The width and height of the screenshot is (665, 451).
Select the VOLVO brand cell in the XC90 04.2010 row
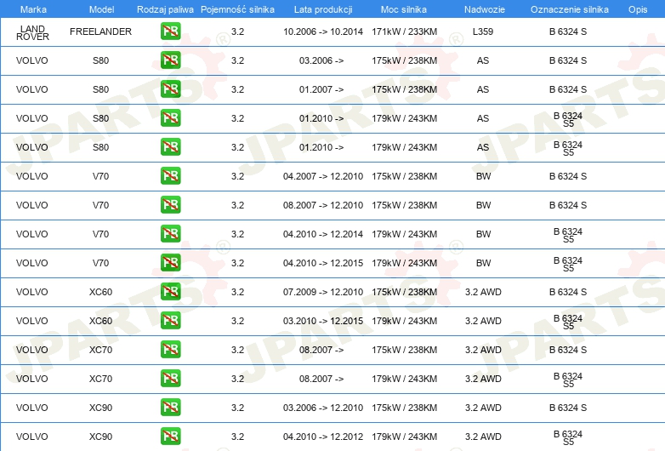click(x=32, y=437)
